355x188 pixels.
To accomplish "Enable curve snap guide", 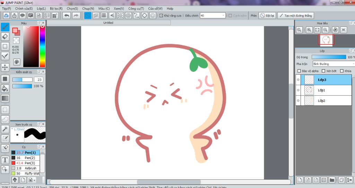I will (x=136, y=16).
